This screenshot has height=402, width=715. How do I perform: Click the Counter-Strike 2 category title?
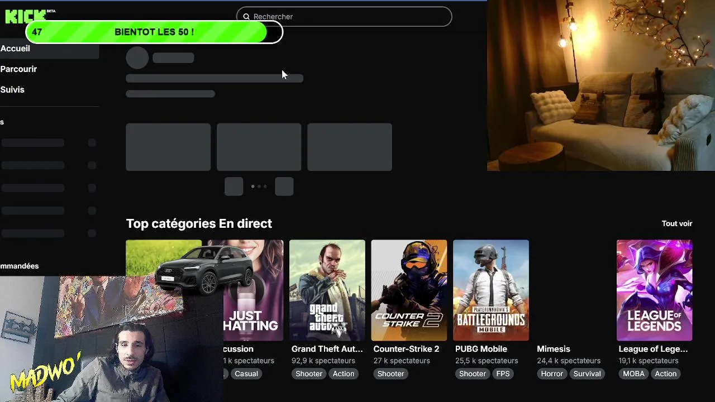[x=406, y=349]
